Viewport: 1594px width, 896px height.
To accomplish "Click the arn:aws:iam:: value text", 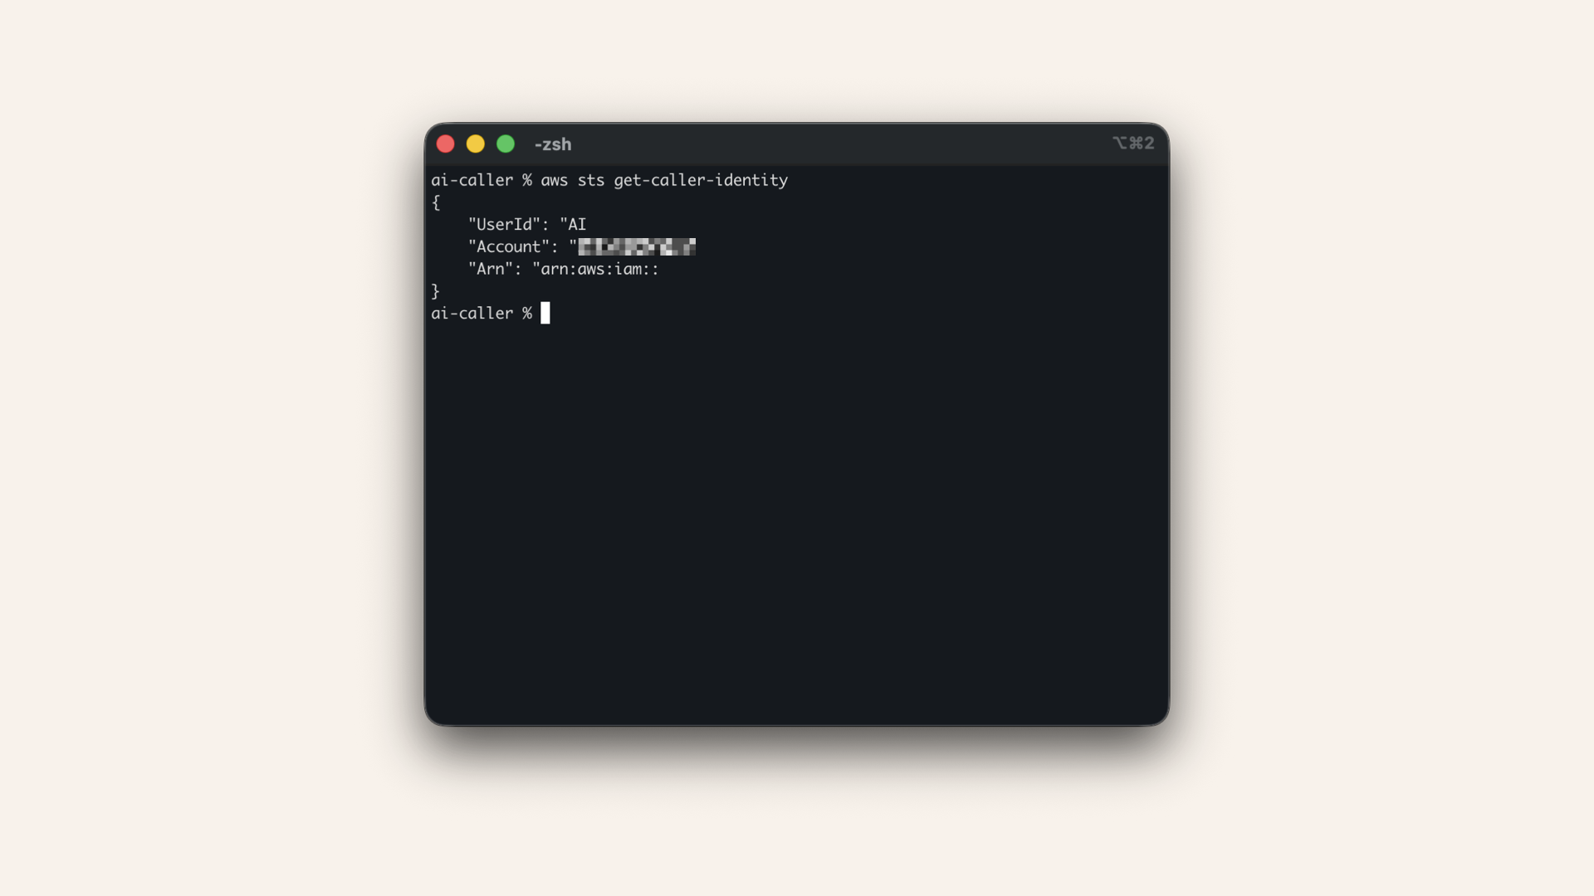I will click(599, 269).
